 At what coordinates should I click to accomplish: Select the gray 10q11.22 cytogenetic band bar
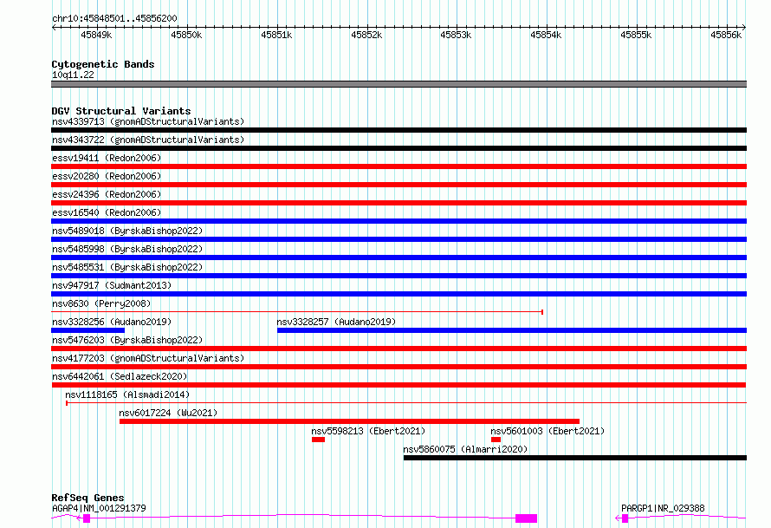[398, 84]
